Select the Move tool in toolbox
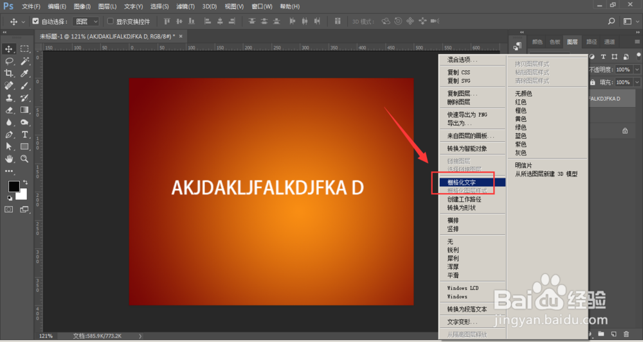 coord(8,49)
